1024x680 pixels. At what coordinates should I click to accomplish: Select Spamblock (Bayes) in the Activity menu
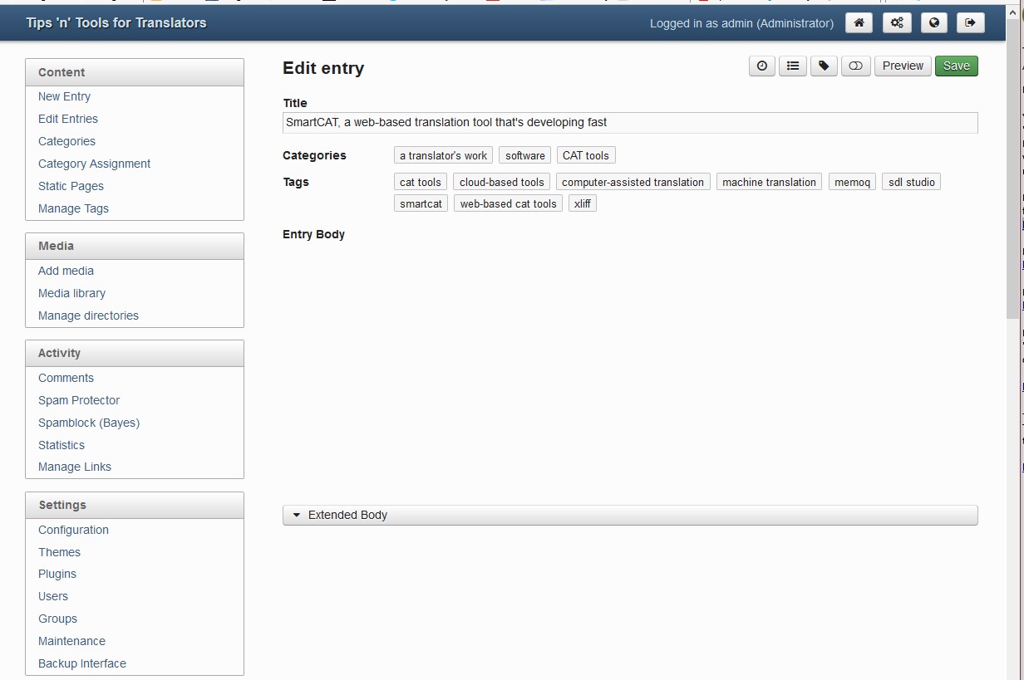pyautogui.click(x=88, y=423)
